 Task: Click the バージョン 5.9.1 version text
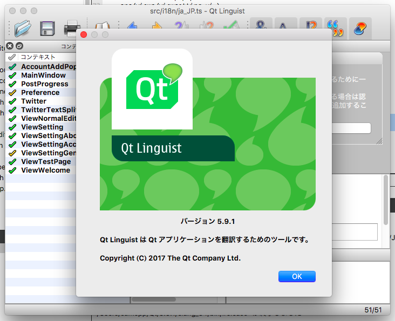[x=208, y=221]
